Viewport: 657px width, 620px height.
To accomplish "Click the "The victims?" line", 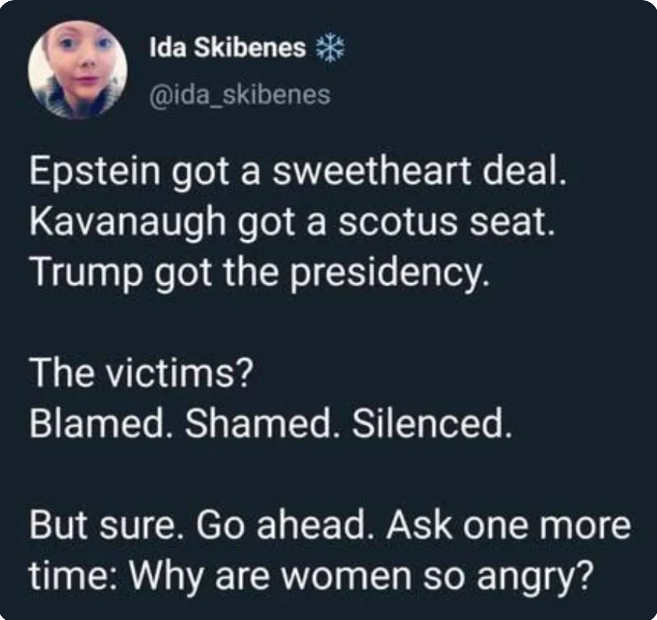I will point(142,374).
